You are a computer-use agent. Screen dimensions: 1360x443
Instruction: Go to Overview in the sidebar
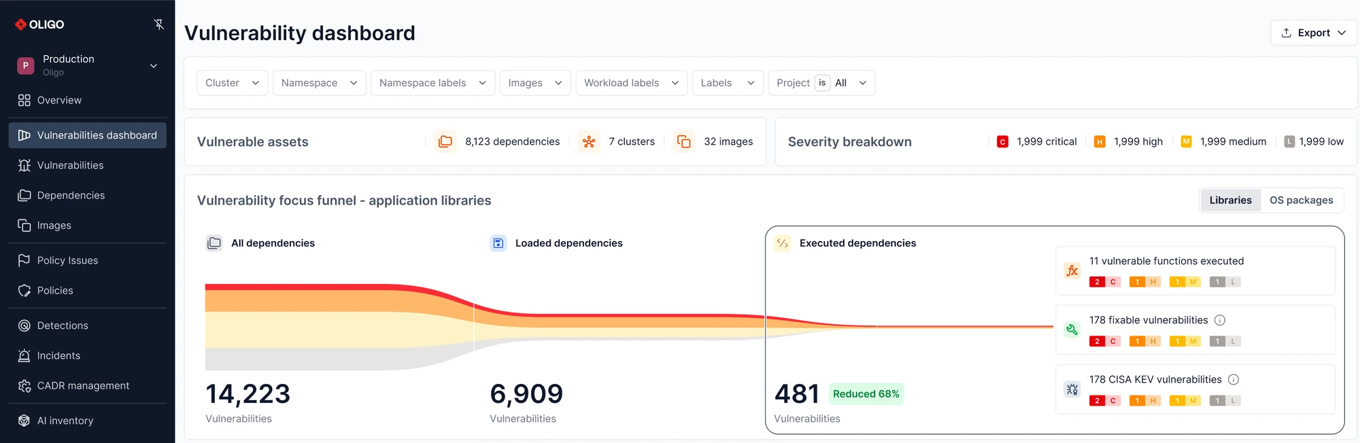[x=87, y=100]
